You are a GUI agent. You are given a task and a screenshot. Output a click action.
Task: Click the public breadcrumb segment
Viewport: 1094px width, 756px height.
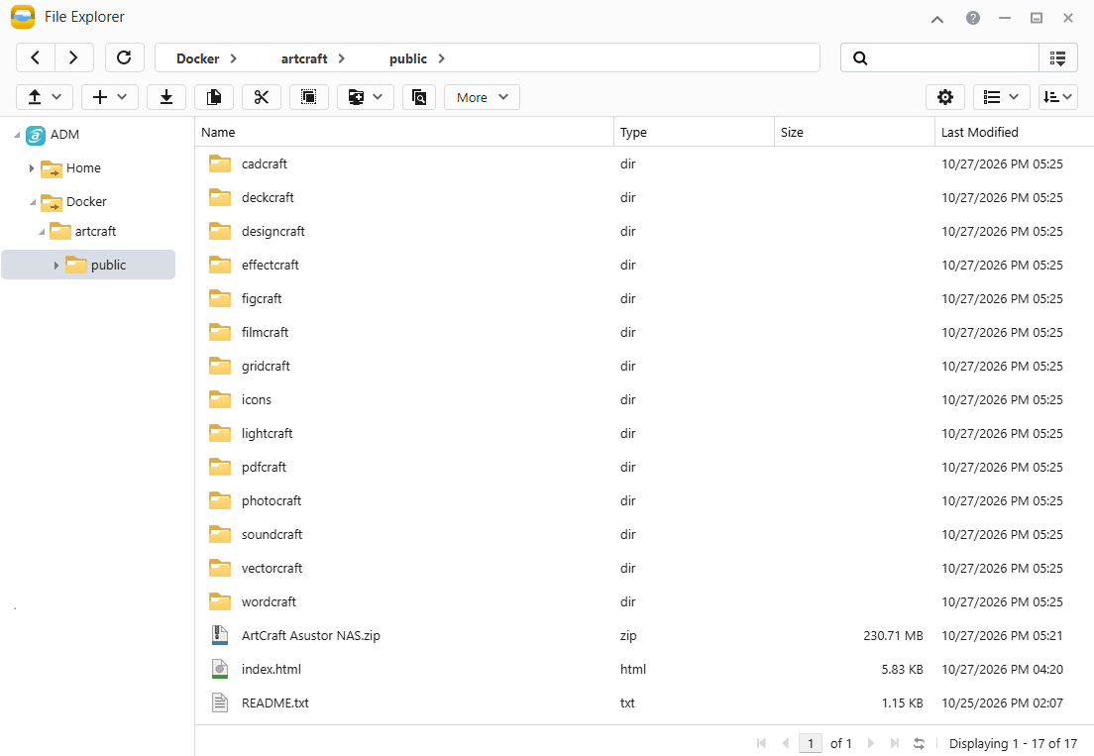click(408, 58)
